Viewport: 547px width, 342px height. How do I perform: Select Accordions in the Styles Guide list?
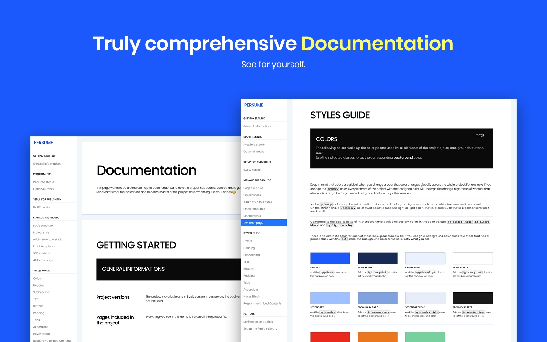point(251,289)
